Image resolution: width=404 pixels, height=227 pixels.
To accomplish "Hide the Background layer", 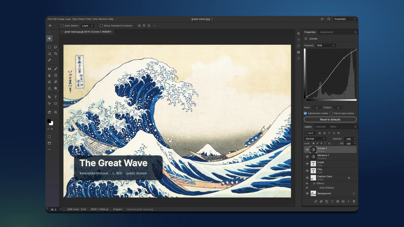I will (307, 193).
